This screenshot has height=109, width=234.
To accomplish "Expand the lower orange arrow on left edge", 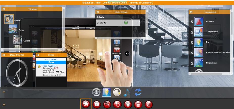I will coord(4,105).
